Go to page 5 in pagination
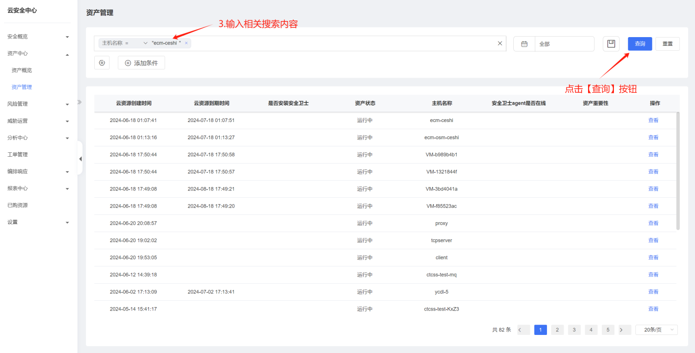This screenshot has width=695, height=353. 608,330
